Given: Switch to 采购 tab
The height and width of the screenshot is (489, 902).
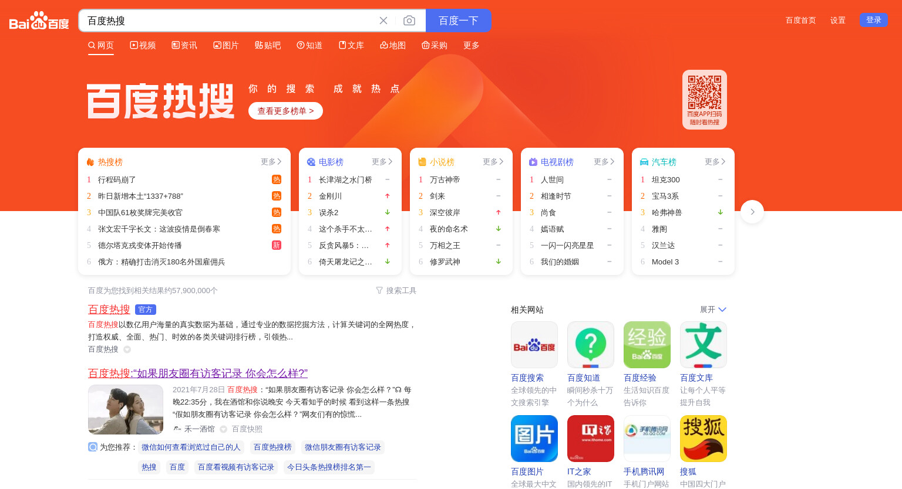Looking at the screenshot, I should [x=435, y=45].
